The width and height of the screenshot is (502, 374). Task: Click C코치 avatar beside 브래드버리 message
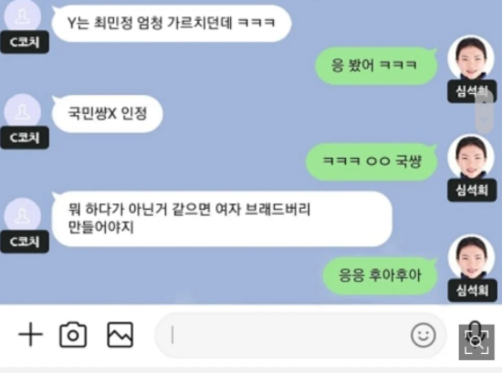[x=23, y=215]
